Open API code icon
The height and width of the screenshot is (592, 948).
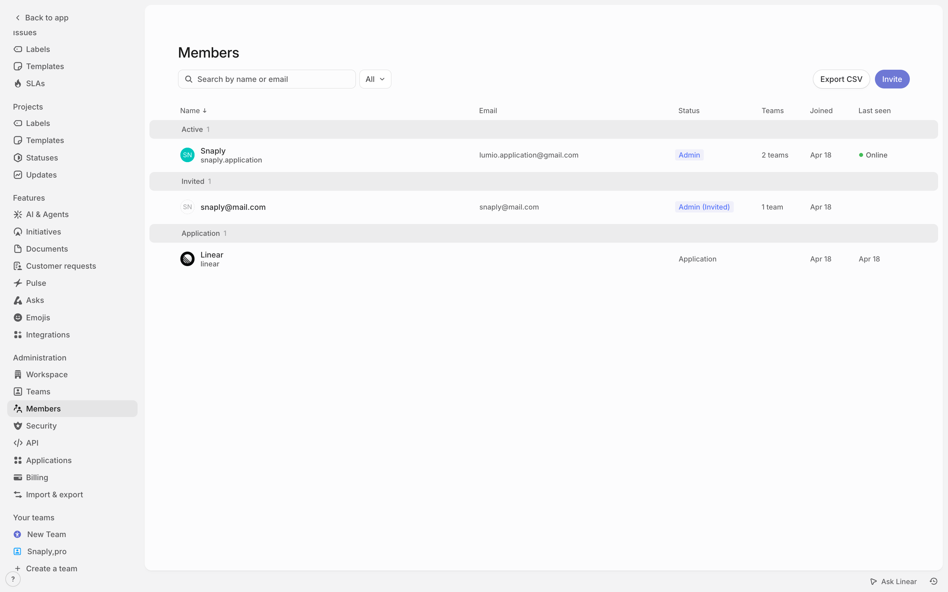[x=18, y=443]
